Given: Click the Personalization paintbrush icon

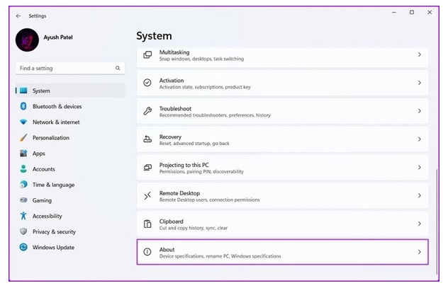Looking at the screenshot, I should click(23, 138).
